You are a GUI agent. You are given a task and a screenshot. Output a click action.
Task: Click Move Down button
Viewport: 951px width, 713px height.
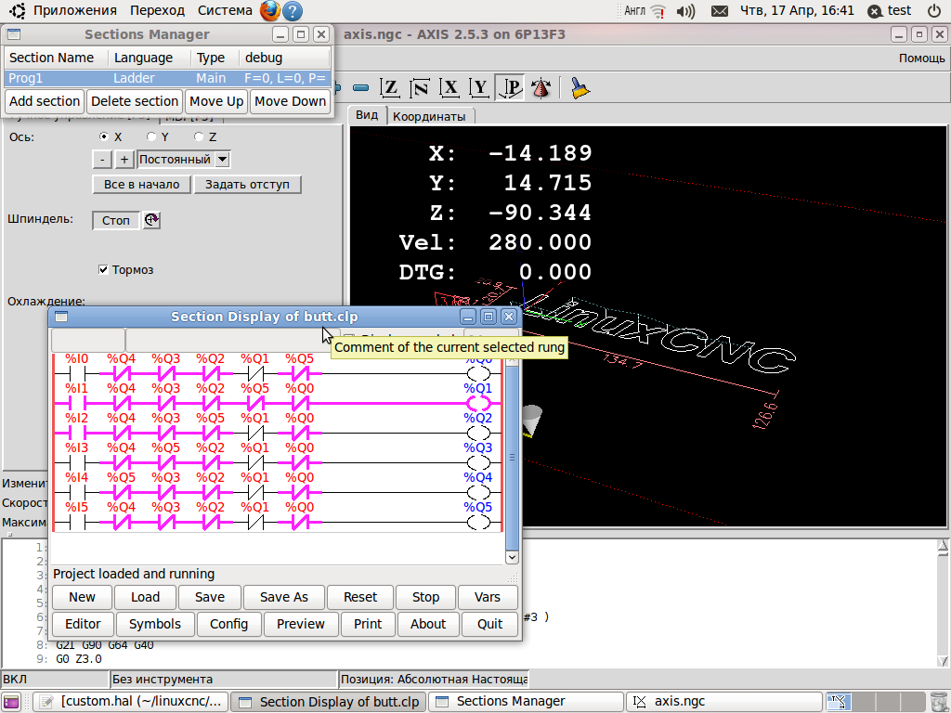290,101
